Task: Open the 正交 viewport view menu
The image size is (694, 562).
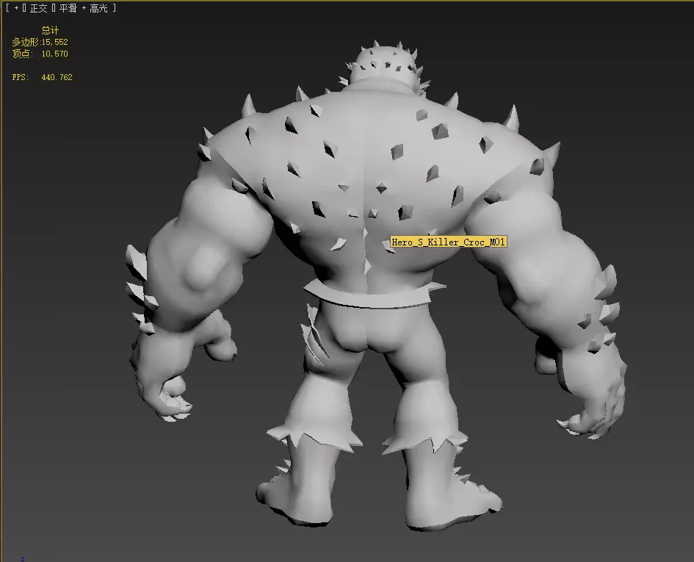Action: click(x=38, y=8)
